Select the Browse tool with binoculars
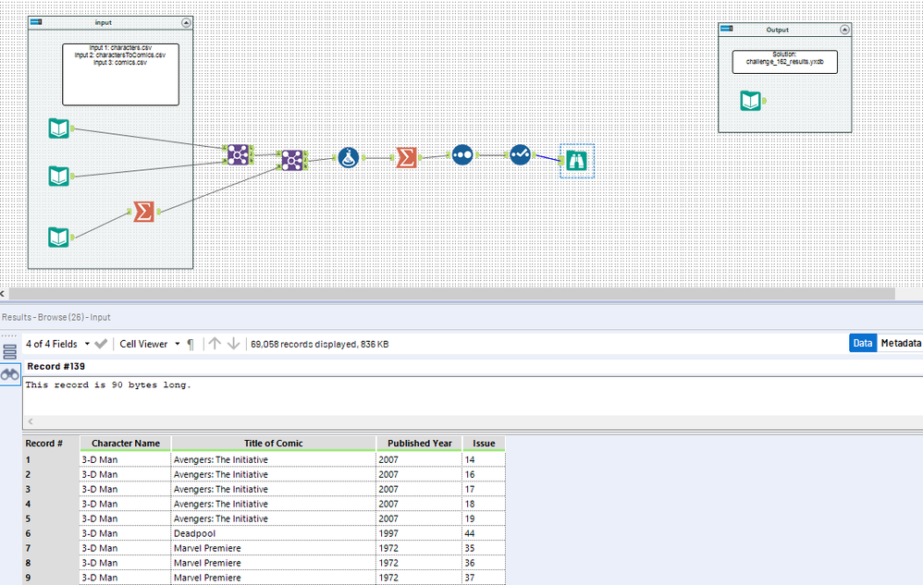923x585 pixels. coord(577,161)
